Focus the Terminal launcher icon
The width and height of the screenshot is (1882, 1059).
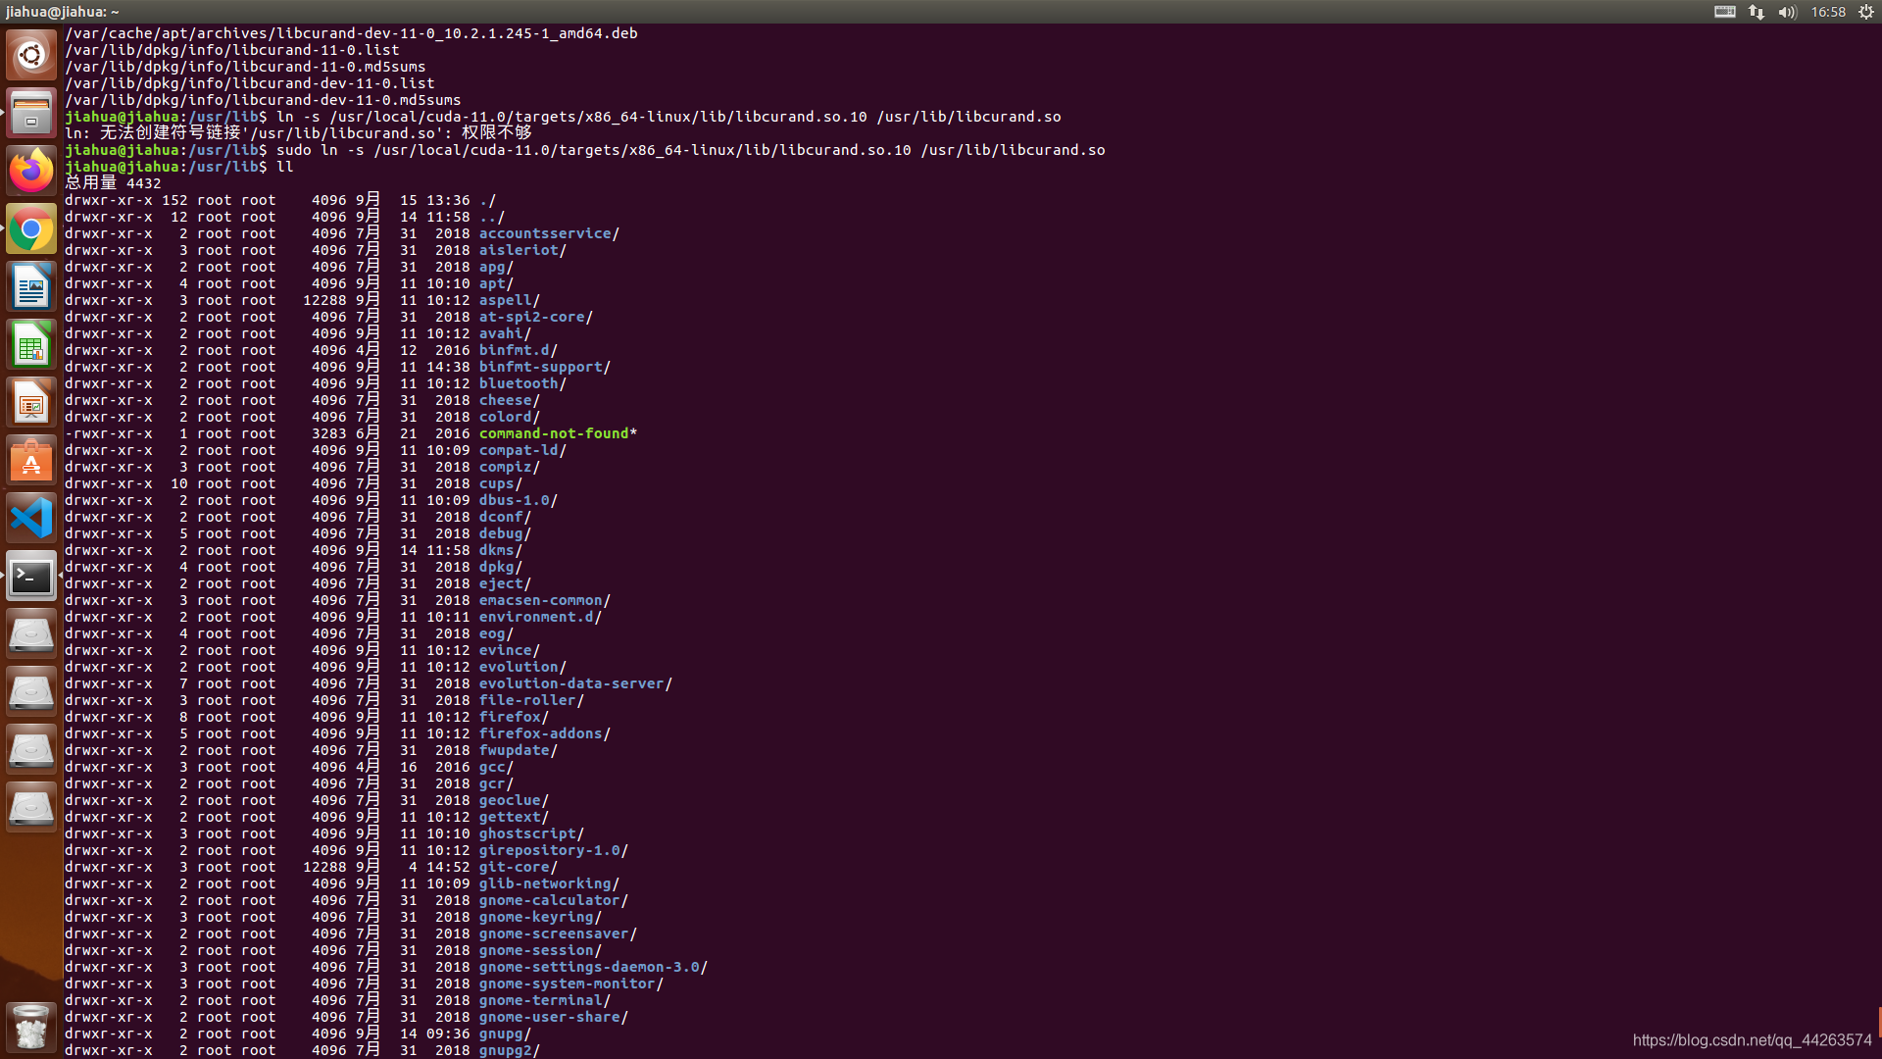(x=31, y=577)
